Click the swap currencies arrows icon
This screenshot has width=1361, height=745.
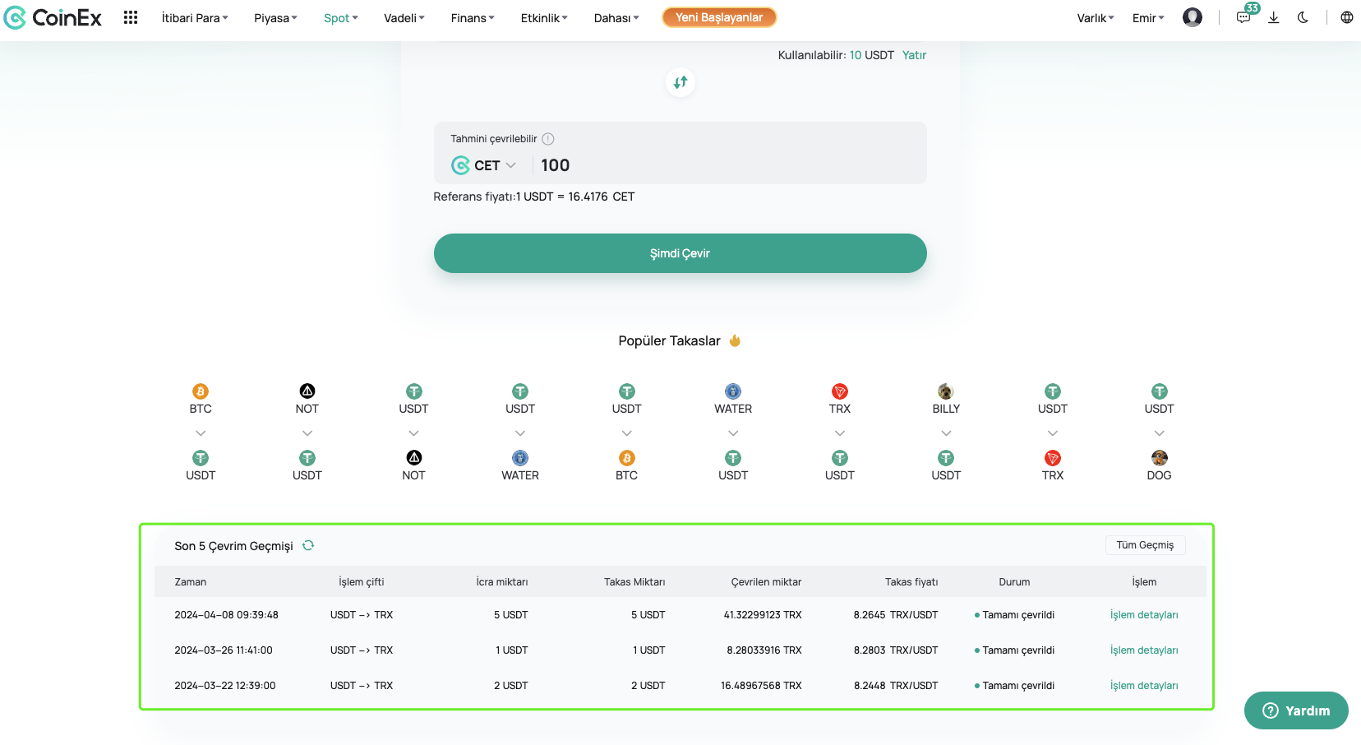[x=680, y=82]
